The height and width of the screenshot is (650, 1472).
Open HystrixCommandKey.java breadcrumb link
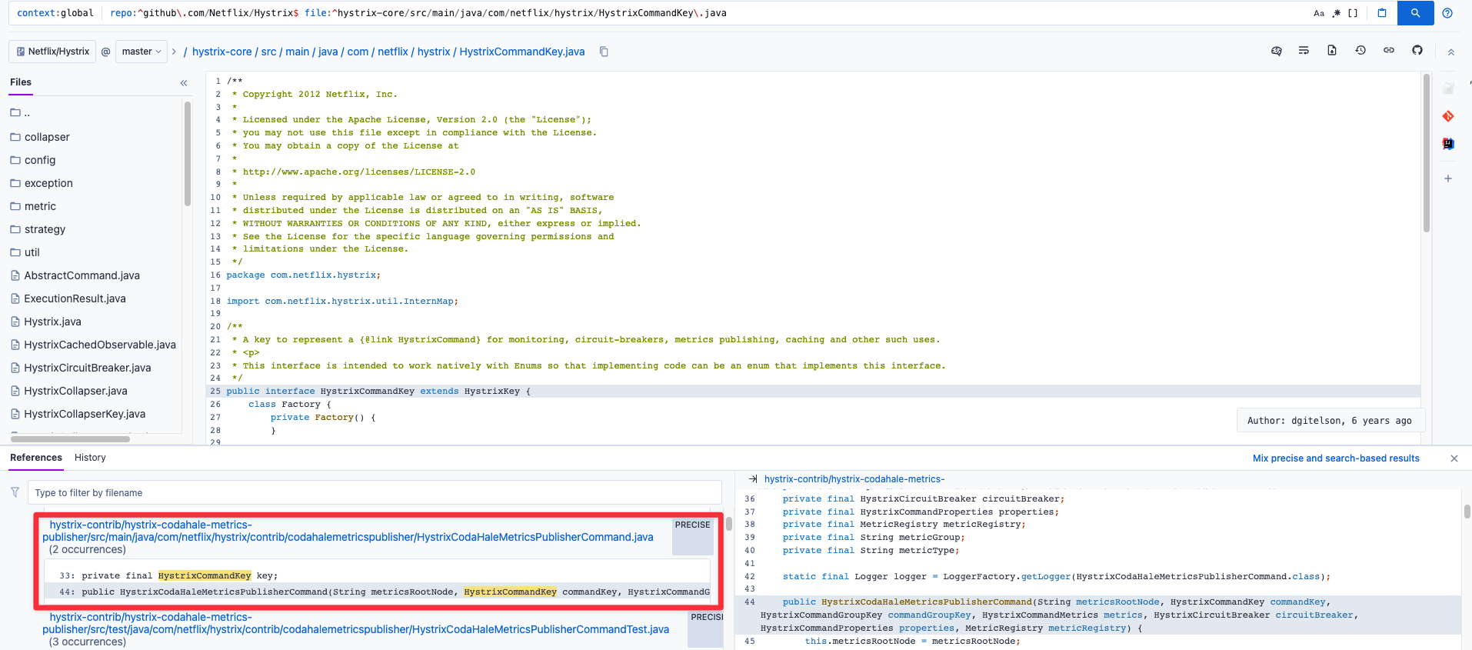522,52
